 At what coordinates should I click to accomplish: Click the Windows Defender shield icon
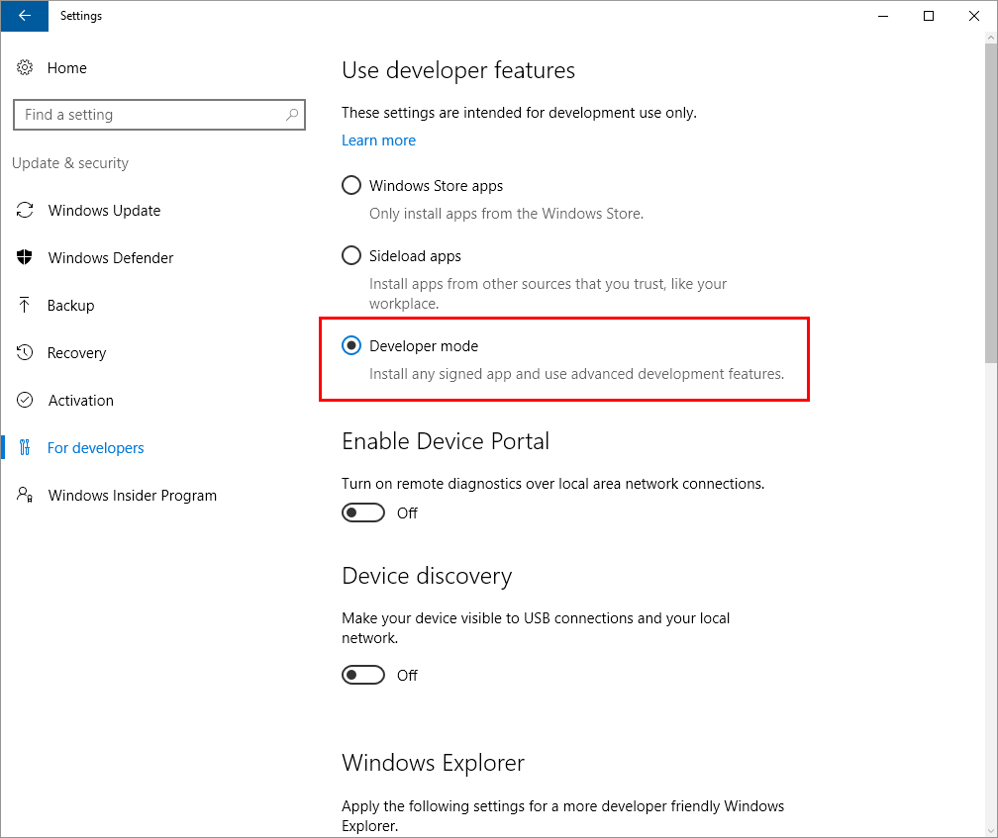click(26, 258)
